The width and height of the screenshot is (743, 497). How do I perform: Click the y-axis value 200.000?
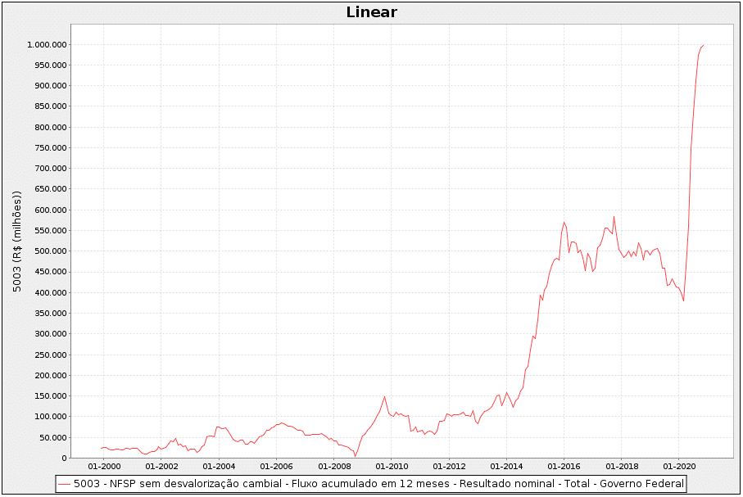(x=50, y=375)
